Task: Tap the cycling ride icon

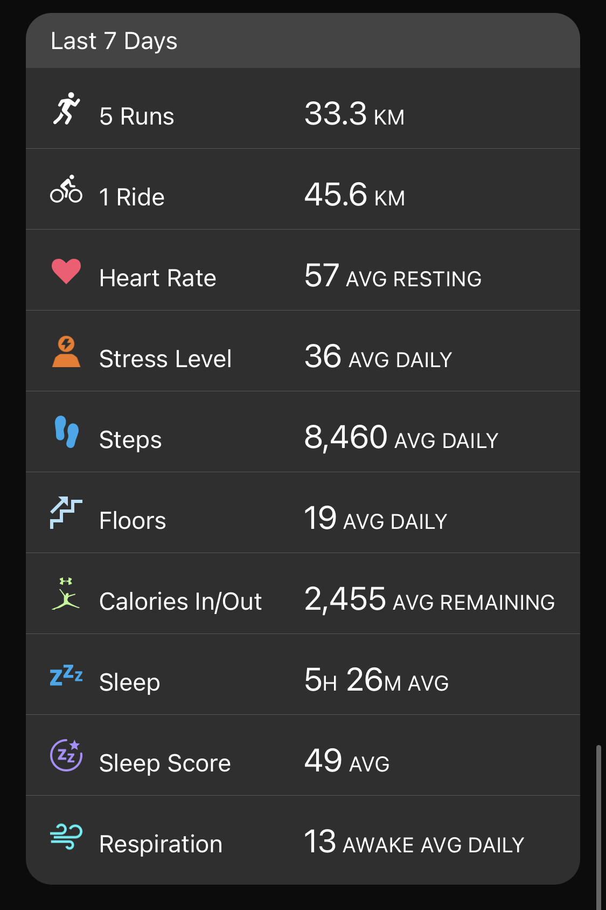Action: pyautogui.click(x=66, y=189)
